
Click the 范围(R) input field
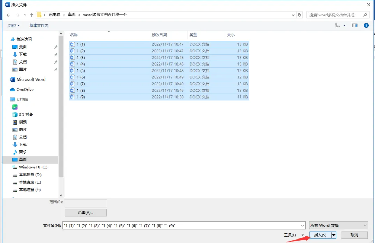click(x=86, y=203)
